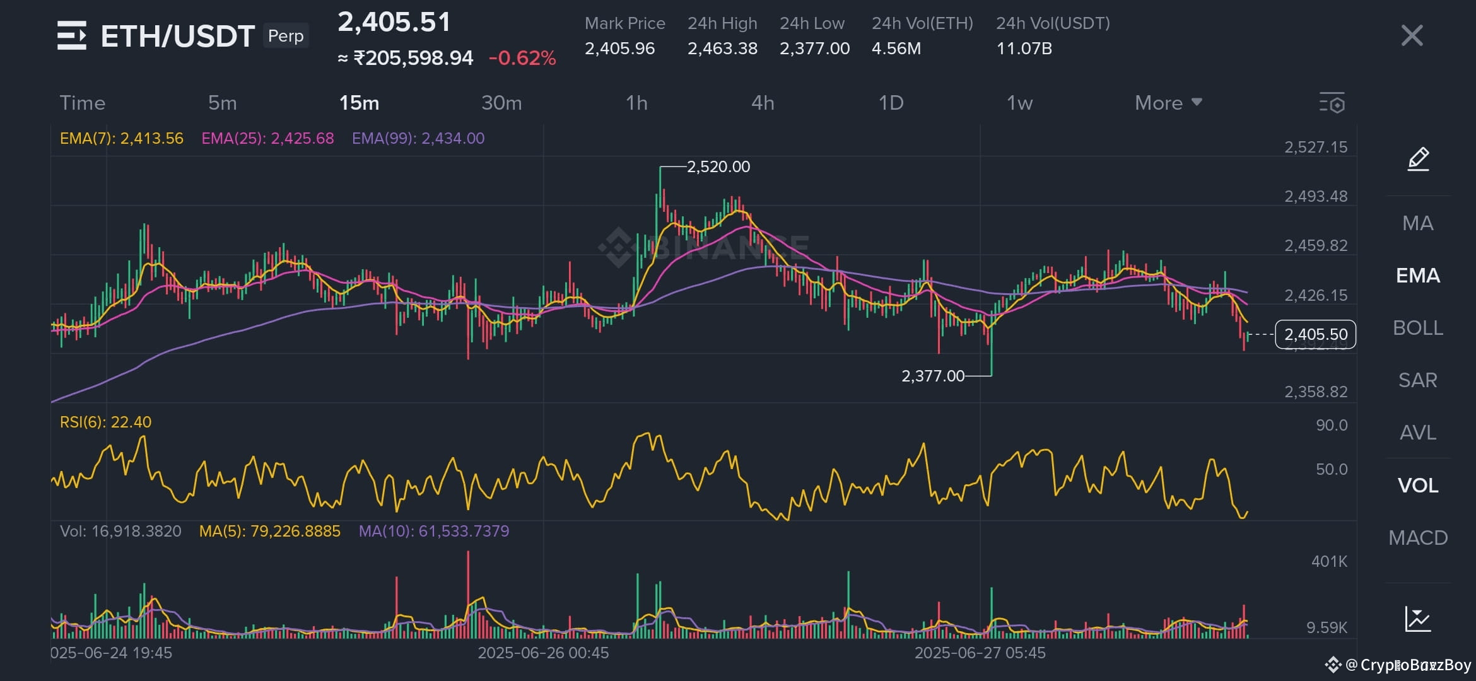Click the Perp contract tag

pyautogui.click(x=286, y=36)
